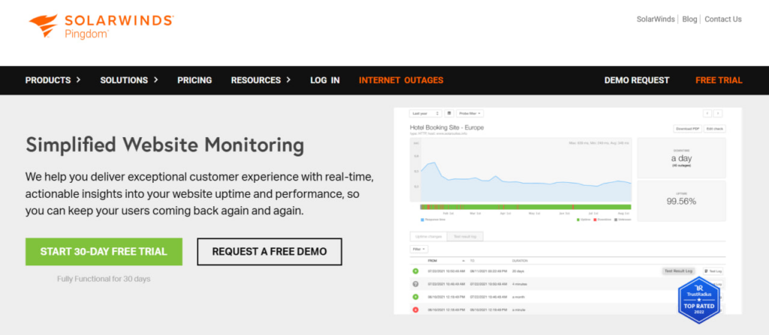The image size is (769, 335).
Task: Click the green uptime status bar
Action: (526, 207)
